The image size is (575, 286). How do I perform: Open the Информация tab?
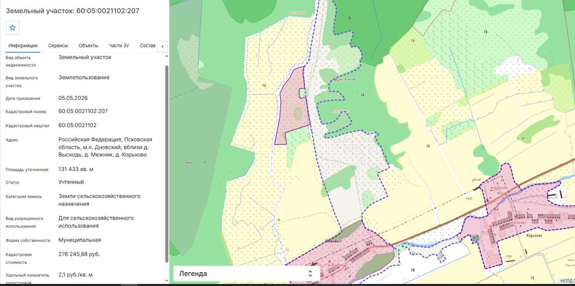23,46
